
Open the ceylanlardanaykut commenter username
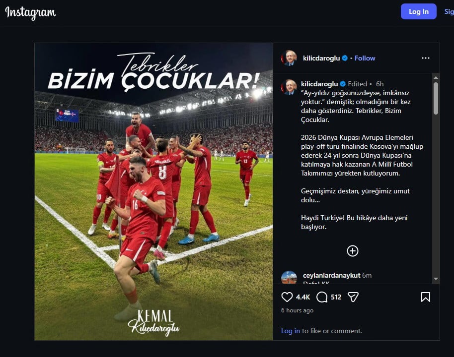click(331, 275)
